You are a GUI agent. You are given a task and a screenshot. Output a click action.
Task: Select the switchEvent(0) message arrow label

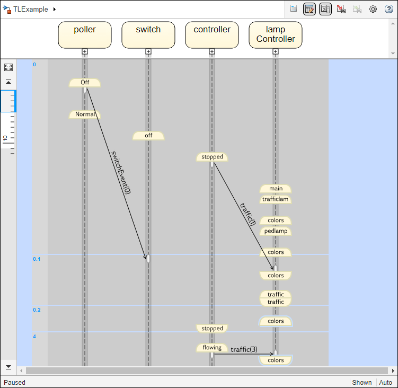[121, 173]
